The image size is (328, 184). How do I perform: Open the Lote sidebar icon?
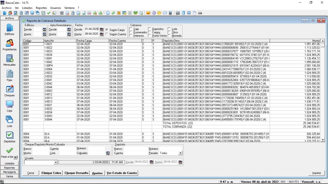click(10, 120)
